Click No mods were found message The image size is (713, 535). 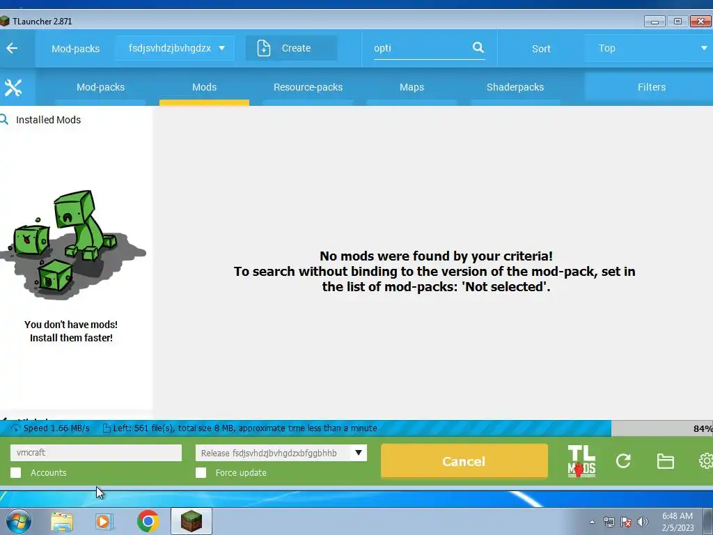[x=434, y=271]
